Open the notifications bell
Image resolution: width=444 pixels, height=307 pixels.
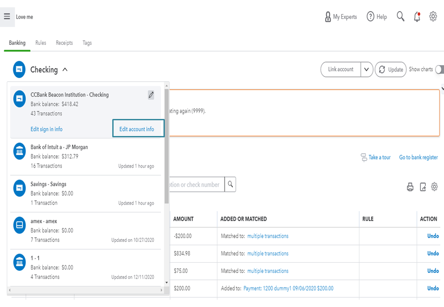(x=417, y=17)
